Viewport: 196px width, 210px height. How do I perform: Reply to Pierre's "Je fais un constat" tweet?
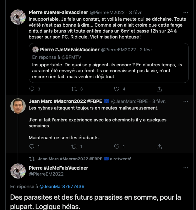point(31,89)
